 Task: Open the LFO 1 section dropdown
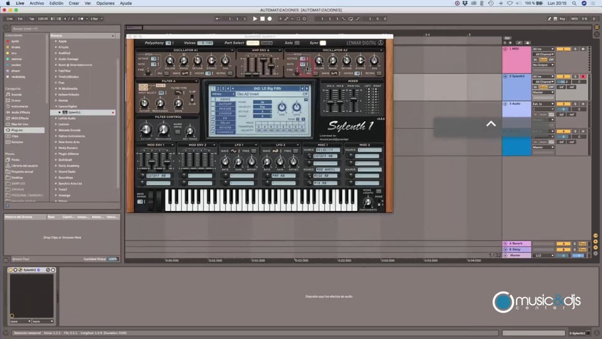[x=256, y=145]
